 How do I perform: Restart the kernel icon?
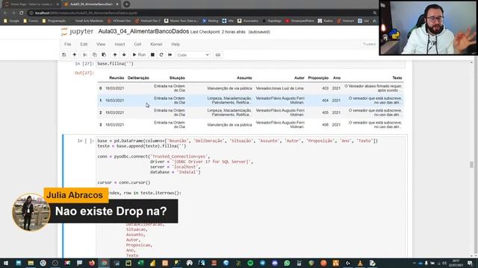[x=161, y=54]
